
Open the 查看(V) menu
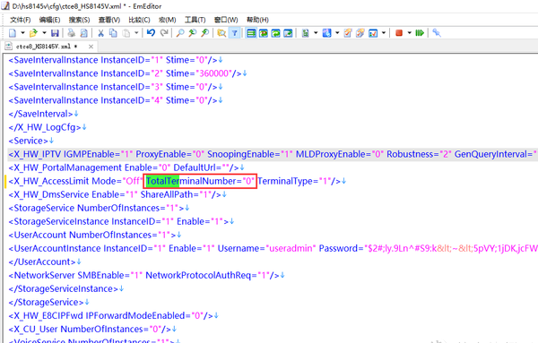tap(109, 20)
